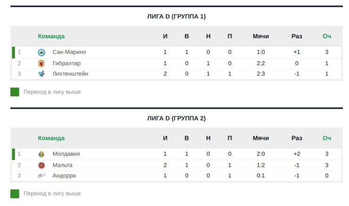
Task: Click the Andorra team crest icon
Action: 42,176
